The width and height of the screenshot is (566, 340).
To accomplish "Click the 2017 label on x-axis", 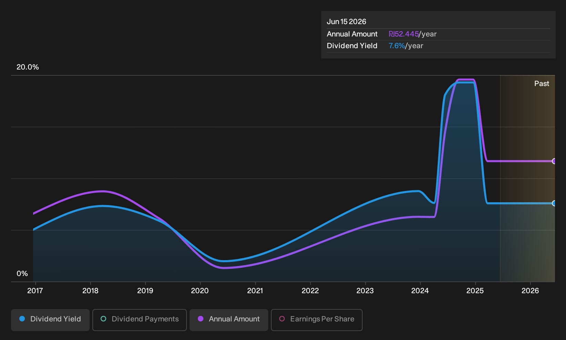I will click(35, 291).
